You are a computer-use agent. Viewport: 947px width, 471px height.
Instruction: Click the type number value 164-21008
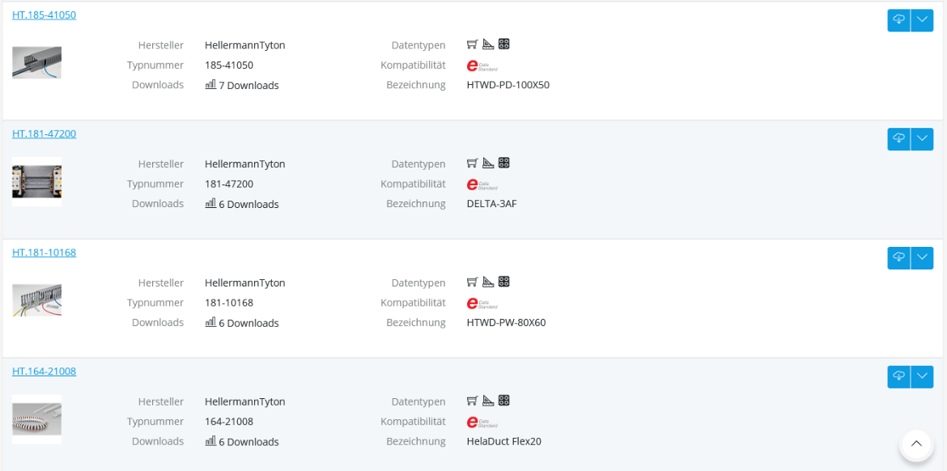point(229,422)
